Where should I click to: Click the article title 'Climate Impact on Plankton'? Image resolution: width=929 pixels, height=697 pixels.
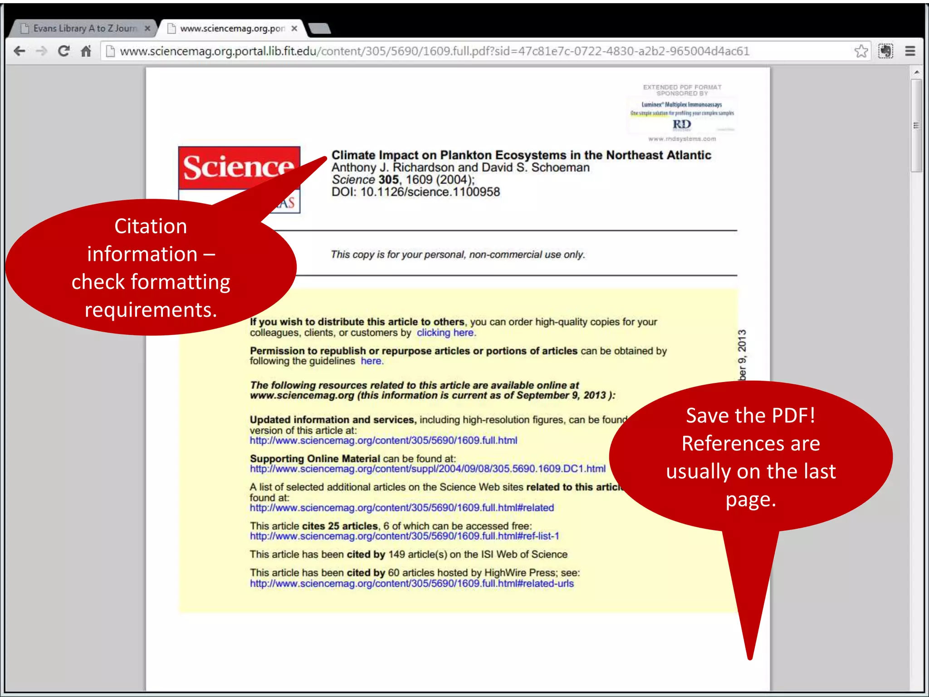pyautogui.click(x=521, y=155)
